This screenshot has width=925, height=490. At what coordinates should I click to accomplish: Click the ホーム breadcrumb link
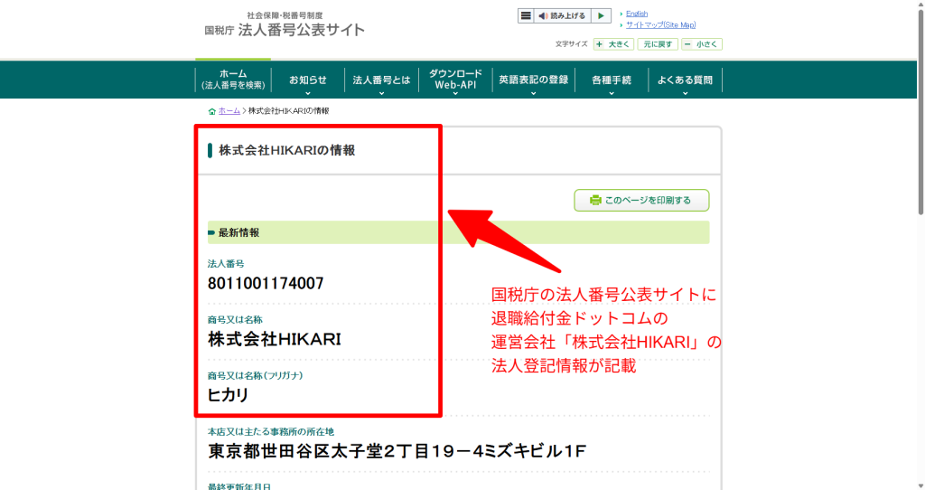229,111
